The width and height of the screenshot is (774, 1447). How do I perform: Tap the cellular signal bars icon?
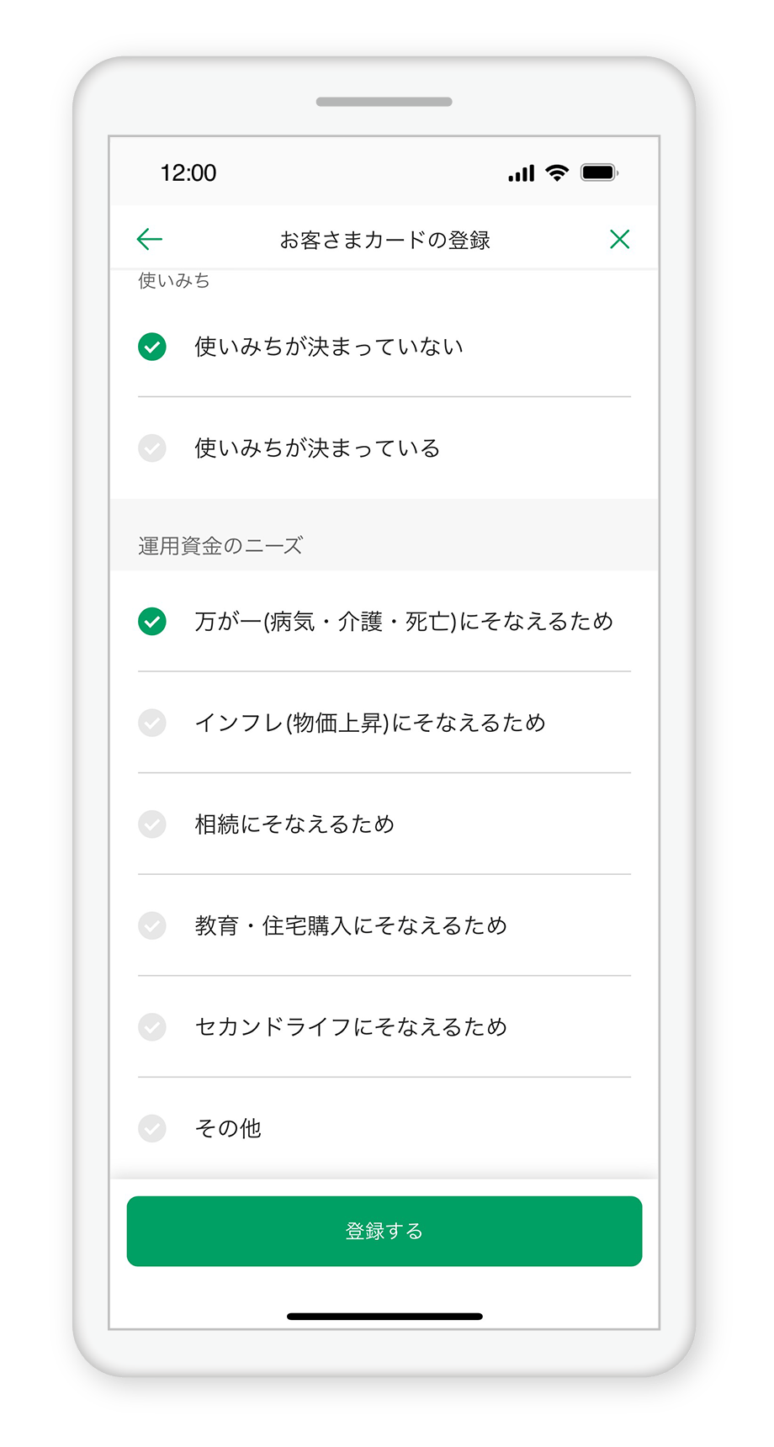point(521,174)
